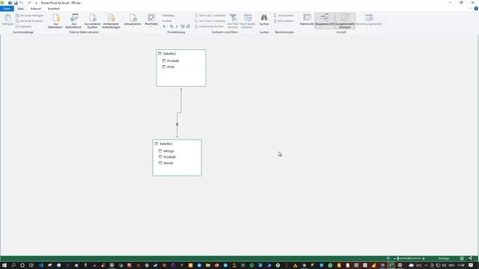Viewport: 479px width, 269px height.
Task: Undo with the quick access arrow
Action: pos(22,3)
